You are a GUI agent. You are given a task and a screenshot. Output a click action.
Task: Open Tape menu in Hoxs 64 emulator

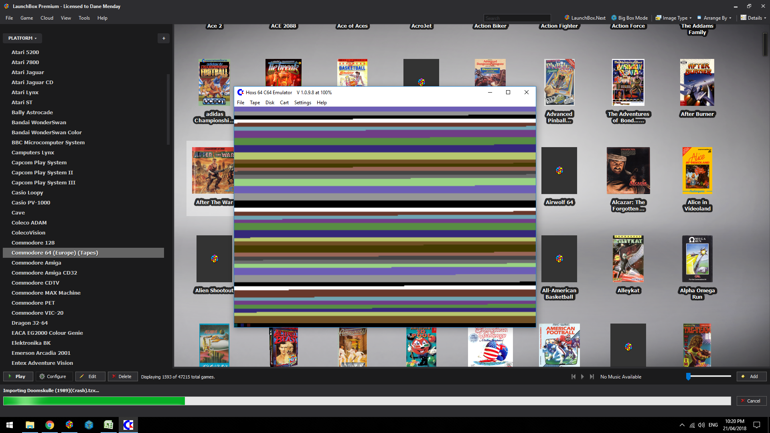tap(255, 103)
